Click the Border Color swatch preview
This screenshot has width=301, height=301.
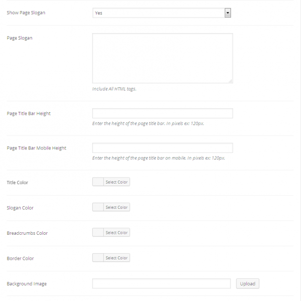coord(98,258)
